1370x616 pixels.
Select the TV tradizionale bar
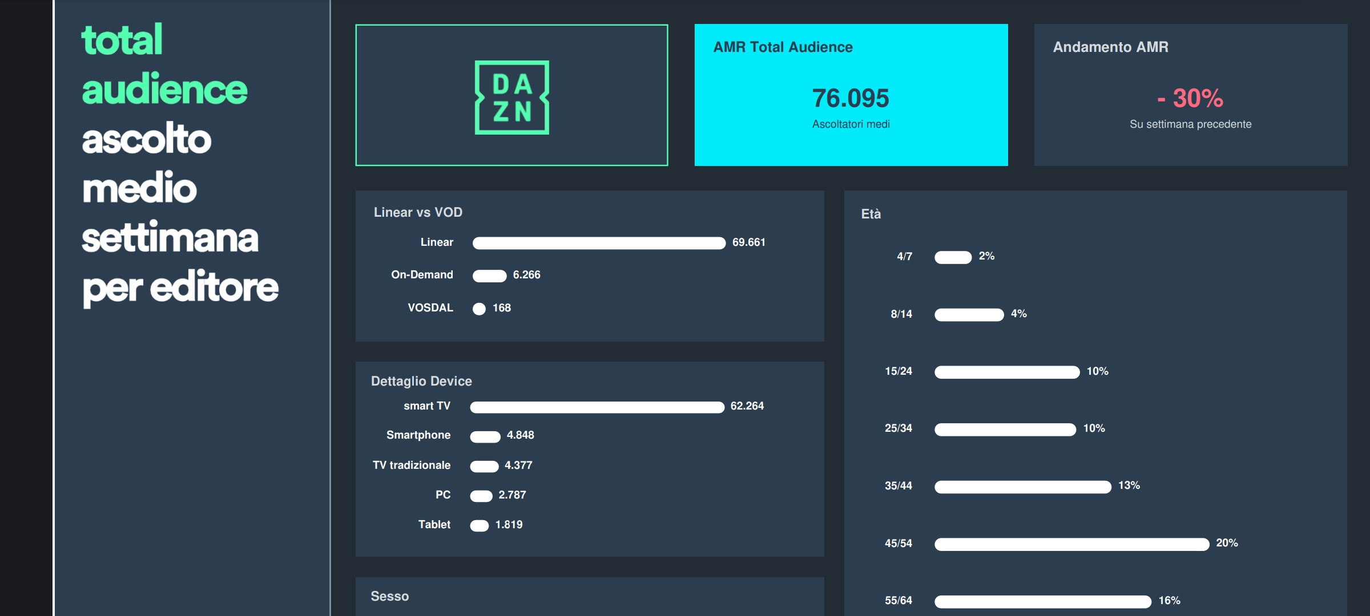[484, 466]
